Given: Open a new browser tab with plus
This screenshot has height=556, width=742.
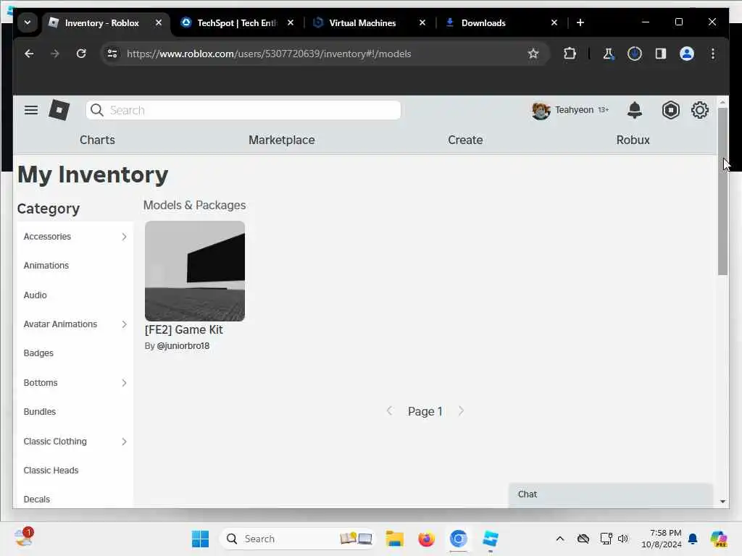Looking at the screenshot, I should (580, 22).
